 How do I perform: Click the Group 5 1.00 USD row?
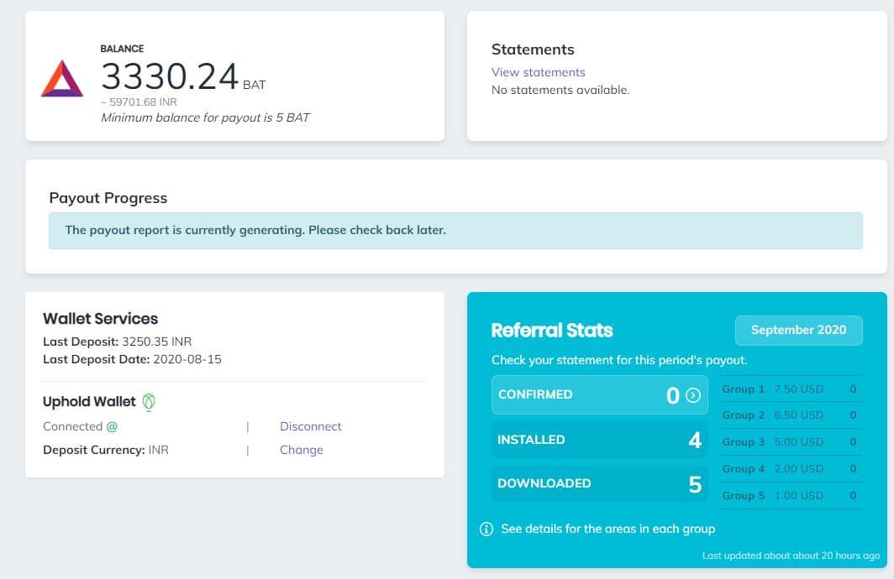790,495
